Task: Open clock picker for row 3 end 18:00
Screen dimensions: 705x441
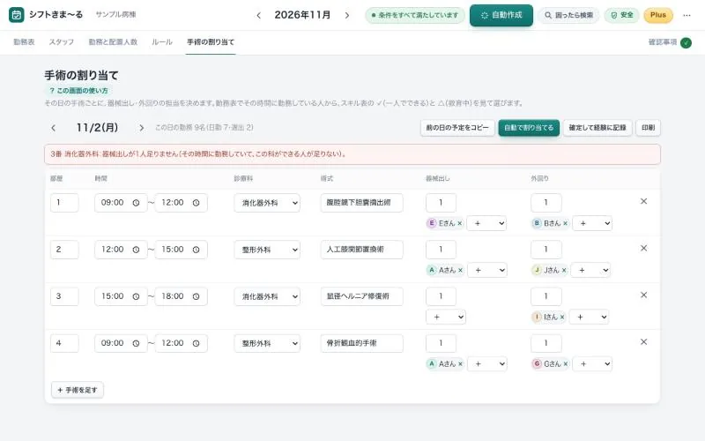Action: click(196, 296)
